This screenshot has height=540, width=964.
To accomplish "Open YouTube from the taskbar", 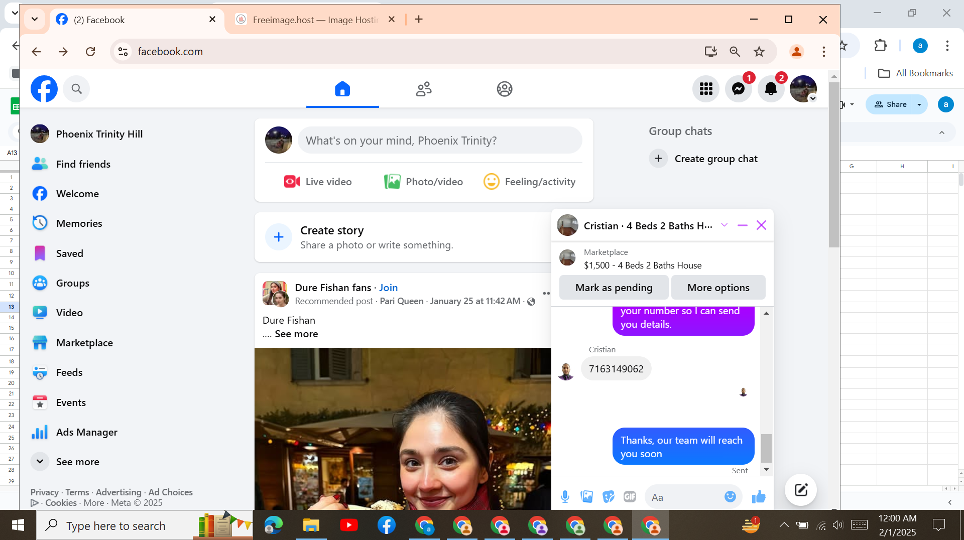I will click(349, 525).
